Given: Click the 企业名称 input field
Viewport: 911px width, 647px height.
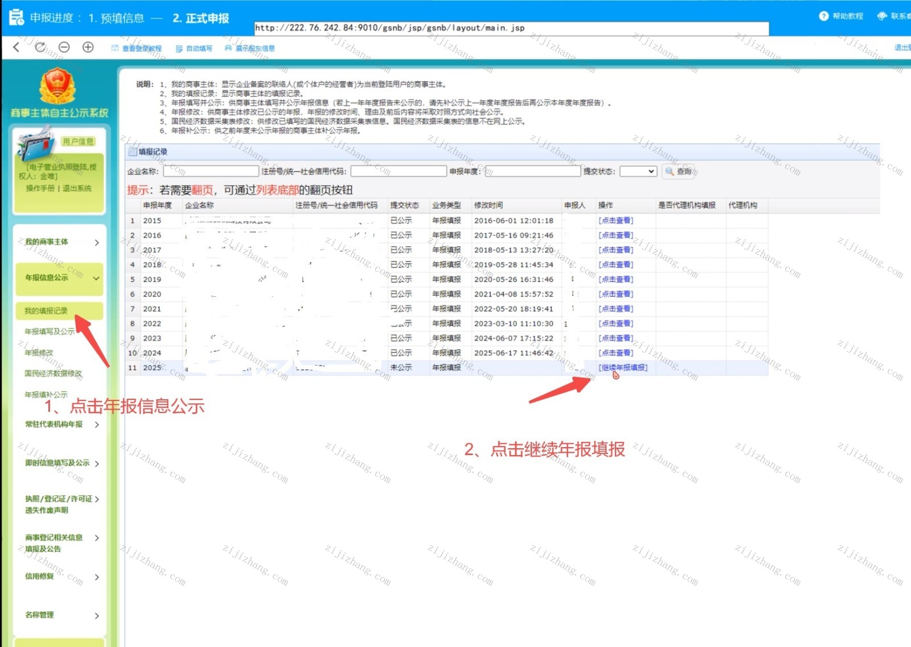Looking at the screenshot, I should pyautogui.click(x=211, y=171).
